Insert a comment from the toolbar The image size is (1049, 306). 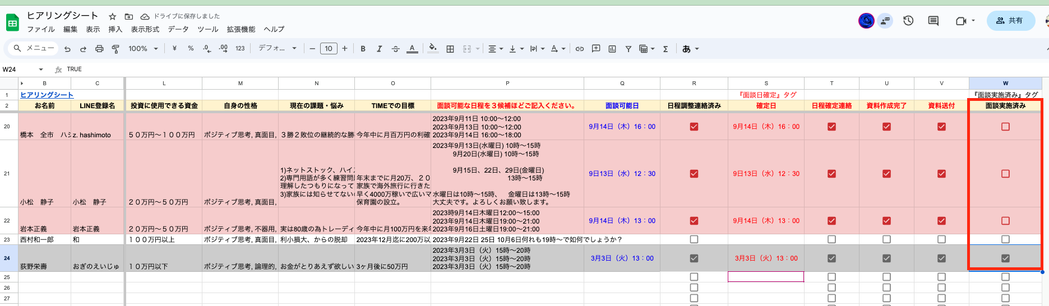596,49
